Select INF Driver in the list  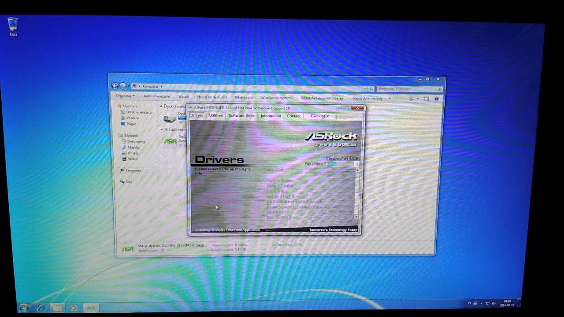(276, 191)
